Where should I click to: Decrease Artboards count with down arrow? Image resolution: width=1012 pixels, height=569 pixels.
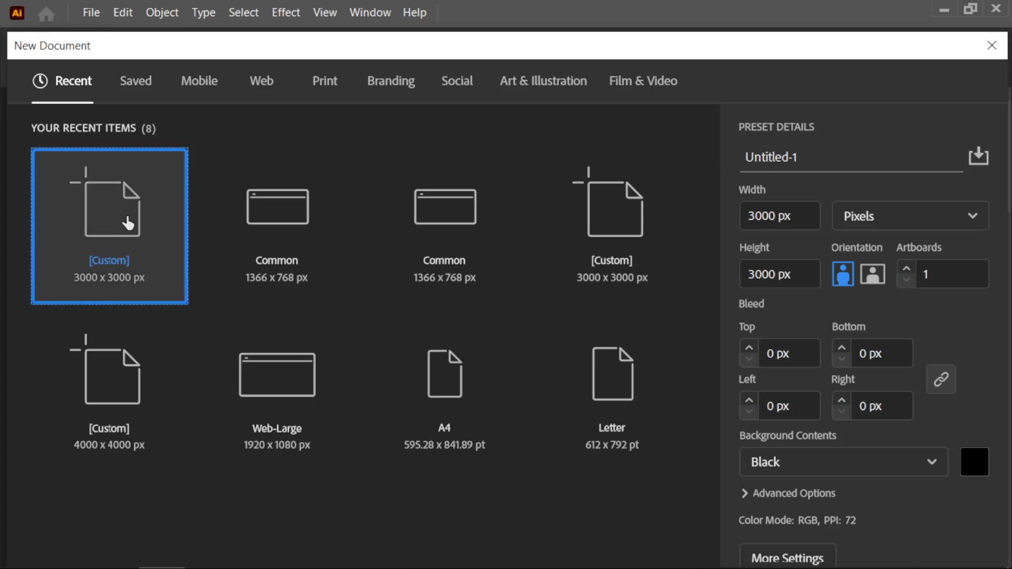[906, 280]
